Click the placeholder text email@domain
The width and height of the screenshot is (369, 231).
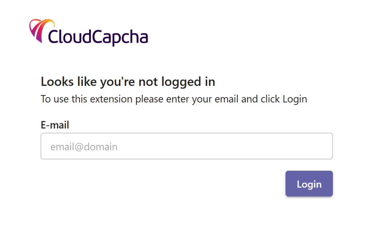click(84, 146)
